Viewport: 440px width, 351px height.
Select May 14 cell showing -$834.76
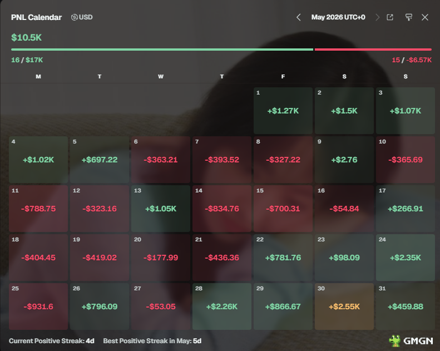click(x=222, y=209)
